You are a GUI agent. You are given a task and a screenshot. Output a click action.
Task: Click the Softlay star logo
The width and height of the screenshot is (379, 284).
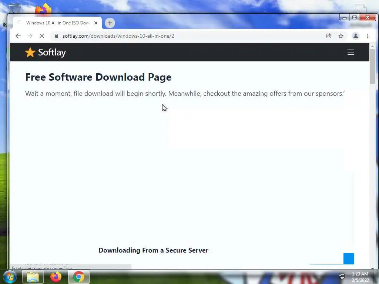pyautogui.click(x=30, y=52)
